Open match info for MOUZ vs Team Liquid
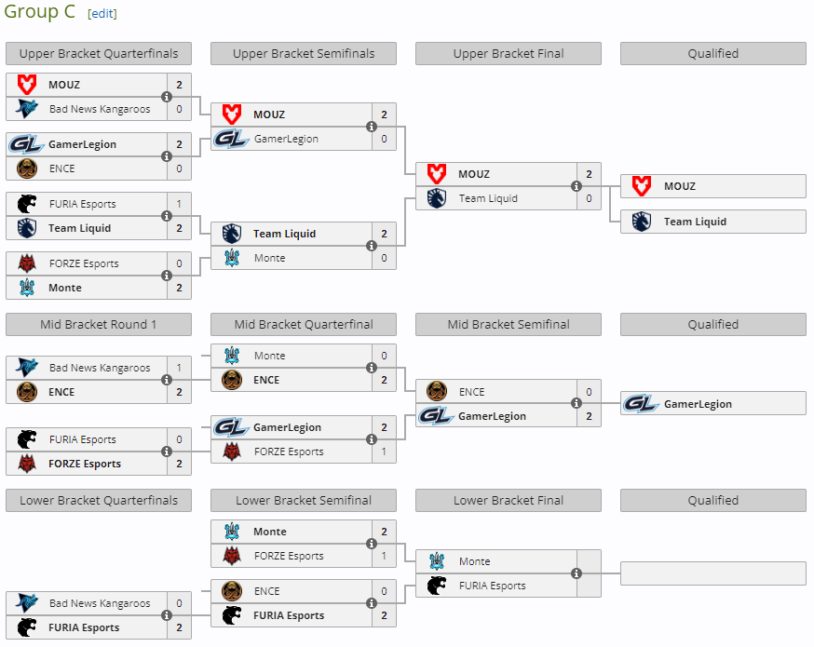The height and width of the screenshot is (647, 814). coord(577,186)
